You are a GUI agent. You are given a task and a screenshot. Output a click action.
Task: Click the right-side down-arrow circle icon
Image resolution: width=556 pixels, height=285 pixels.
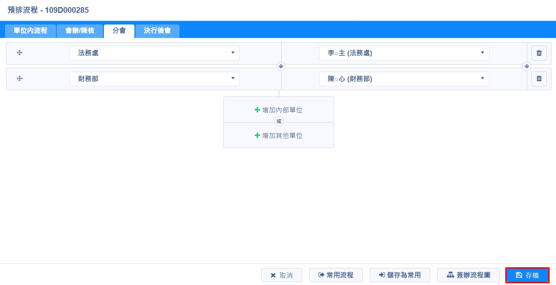pyautogui.click(x=527, y=66)
